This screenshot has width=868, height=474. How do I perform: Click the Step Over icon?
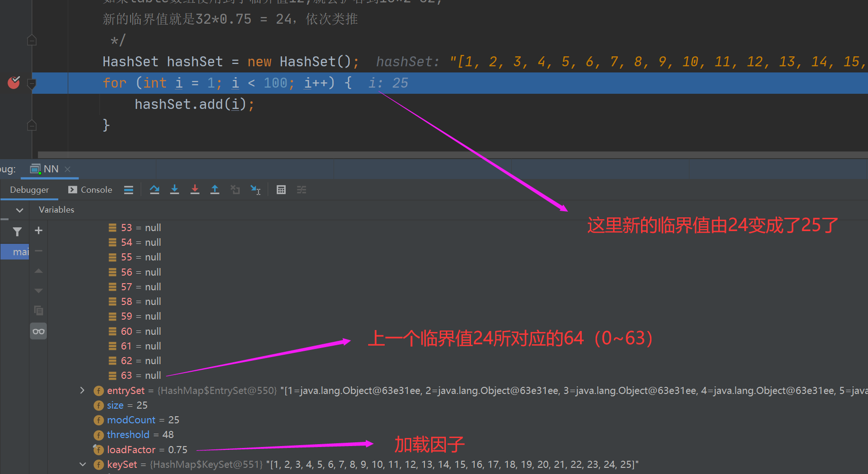coord(154,189)
